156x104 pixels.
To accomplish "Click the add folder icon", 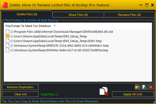I will coord(138,87).
